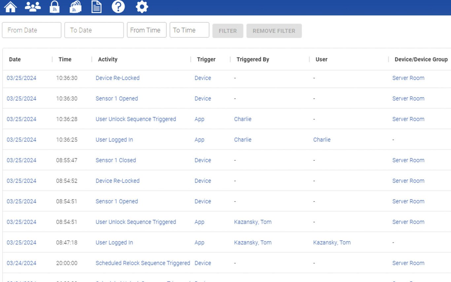The width and height of the screenshot is (451, 282).
Task: Click App trigger in the 08:47:18 row
Action: coord(199,242)
